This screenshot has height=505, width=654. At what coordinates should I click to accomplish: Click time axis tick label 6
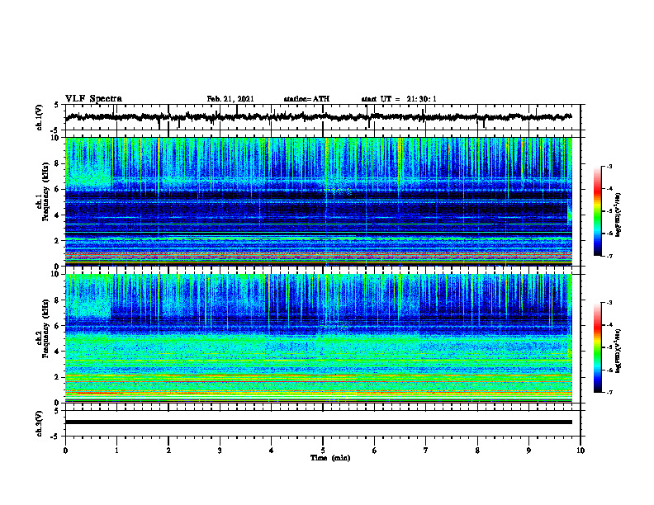(375, 451)
